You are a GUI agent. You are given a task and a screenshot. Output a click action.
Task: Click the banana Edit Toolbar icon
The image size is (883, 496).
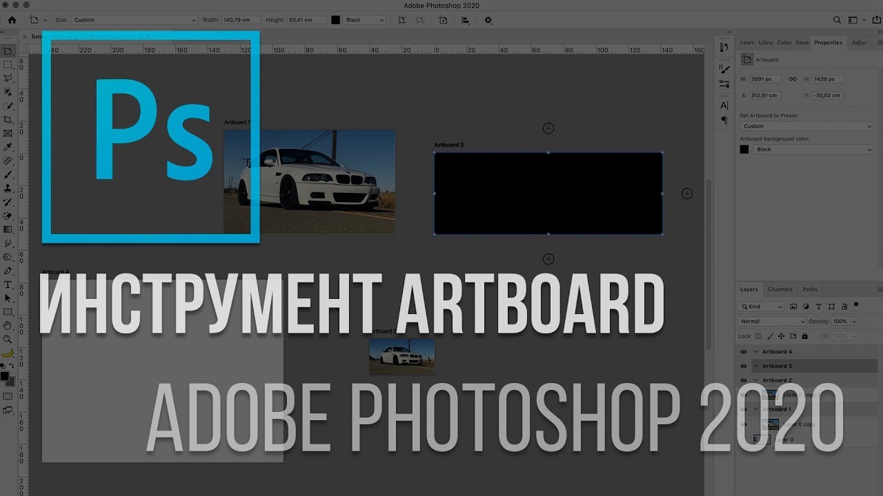point(8,353)
